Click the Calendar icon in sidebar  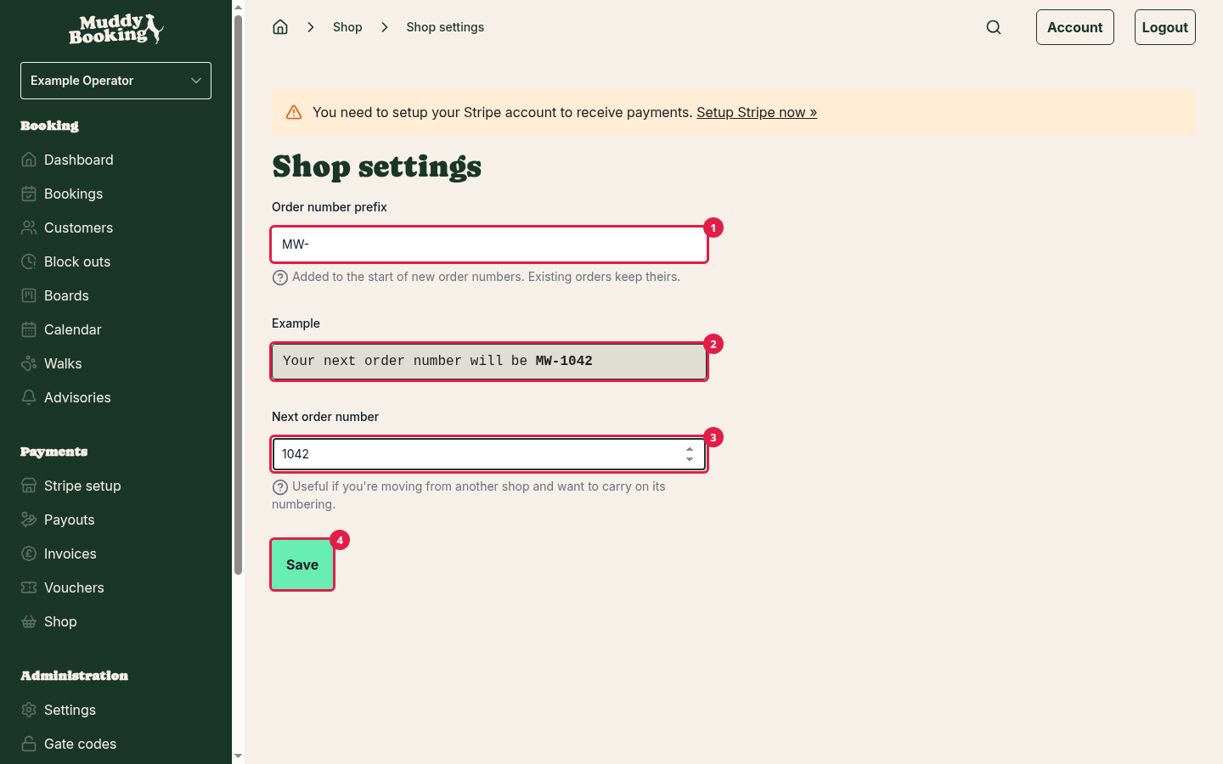pyautogui.click(x=29, y=329)
